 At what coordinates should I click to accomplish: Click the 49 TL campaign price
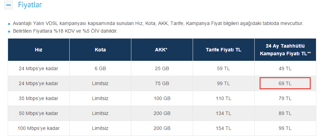coord(285,68)
